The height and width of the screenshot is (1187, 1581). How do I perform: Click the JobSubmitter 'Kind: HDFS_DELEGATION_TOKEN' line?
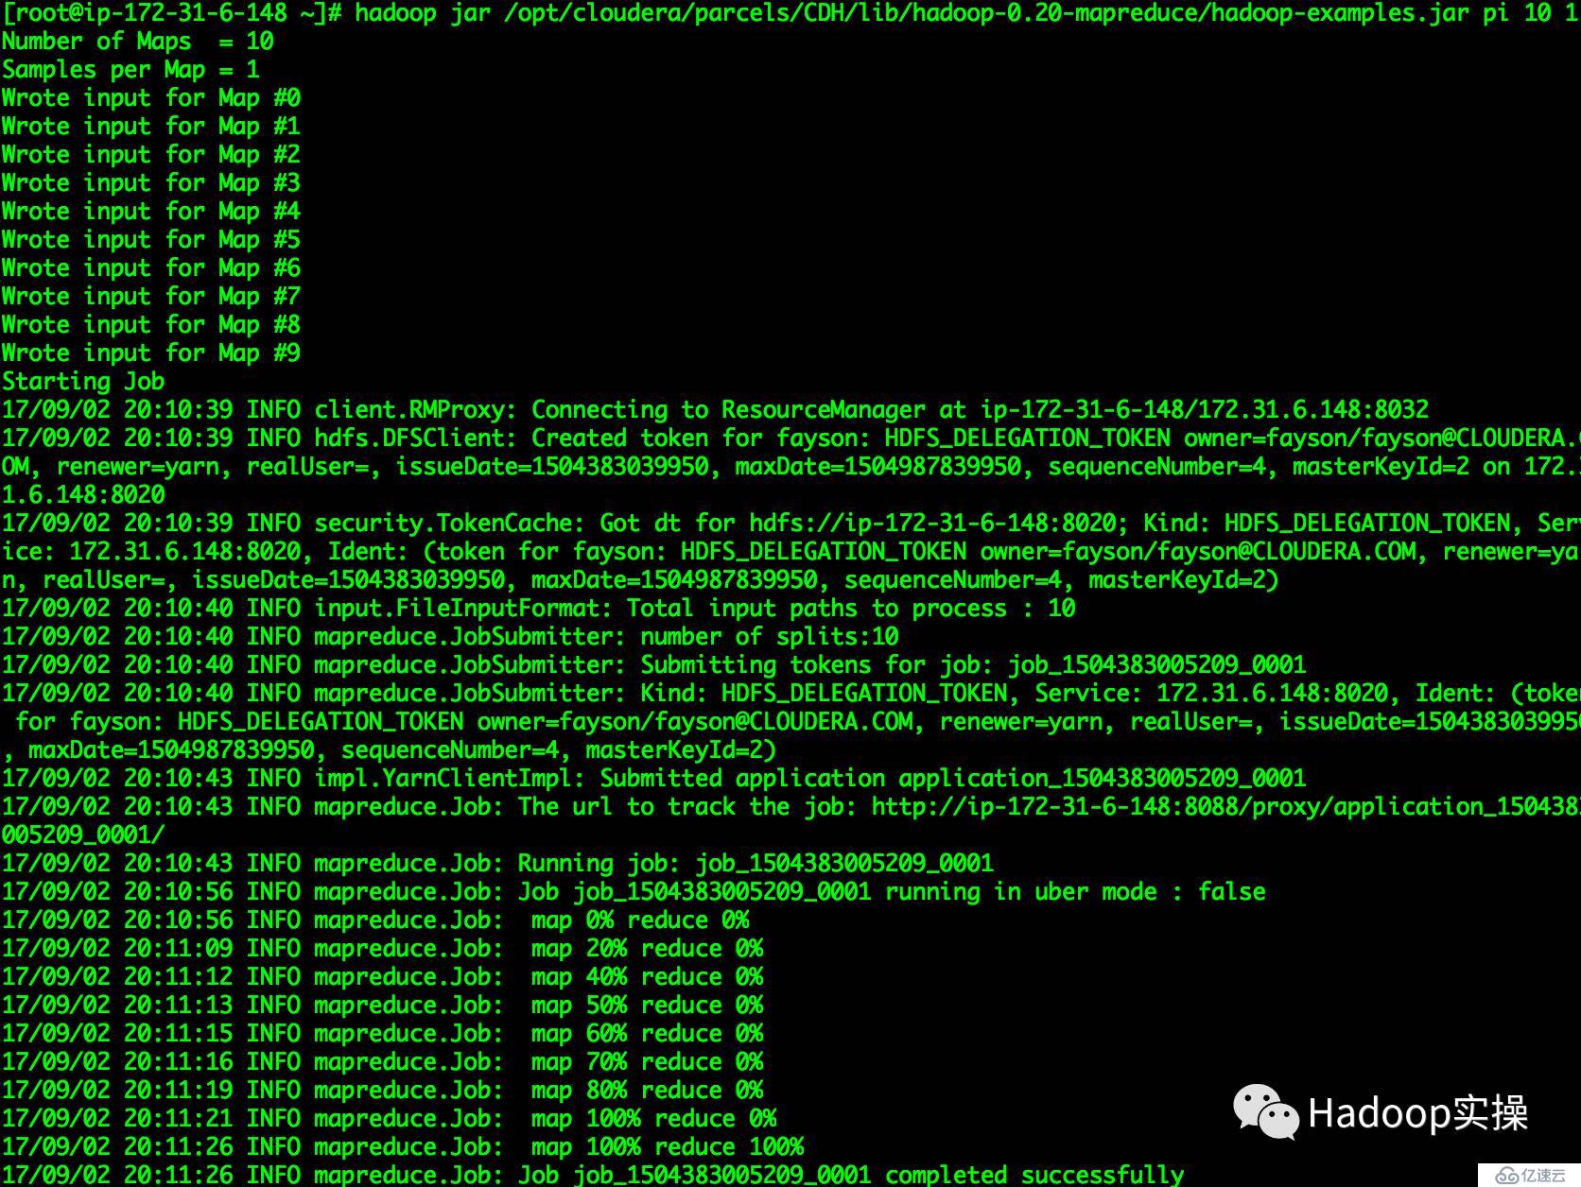[790, 694]
